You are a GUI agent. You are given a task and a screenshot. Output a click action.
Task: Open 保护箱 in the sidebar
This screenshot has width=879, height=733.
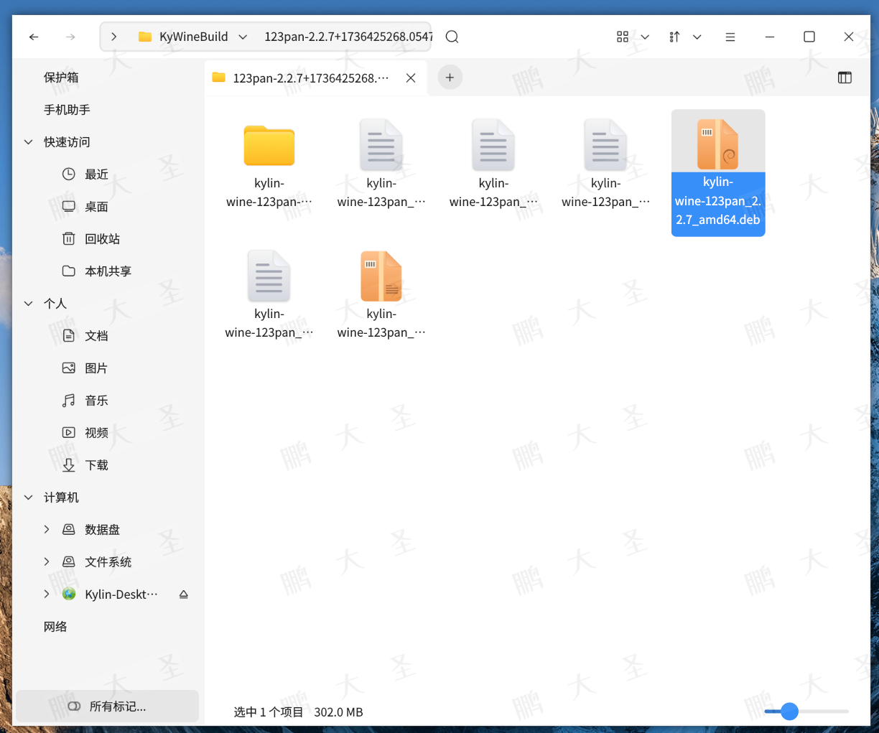(x=61, y=78)
